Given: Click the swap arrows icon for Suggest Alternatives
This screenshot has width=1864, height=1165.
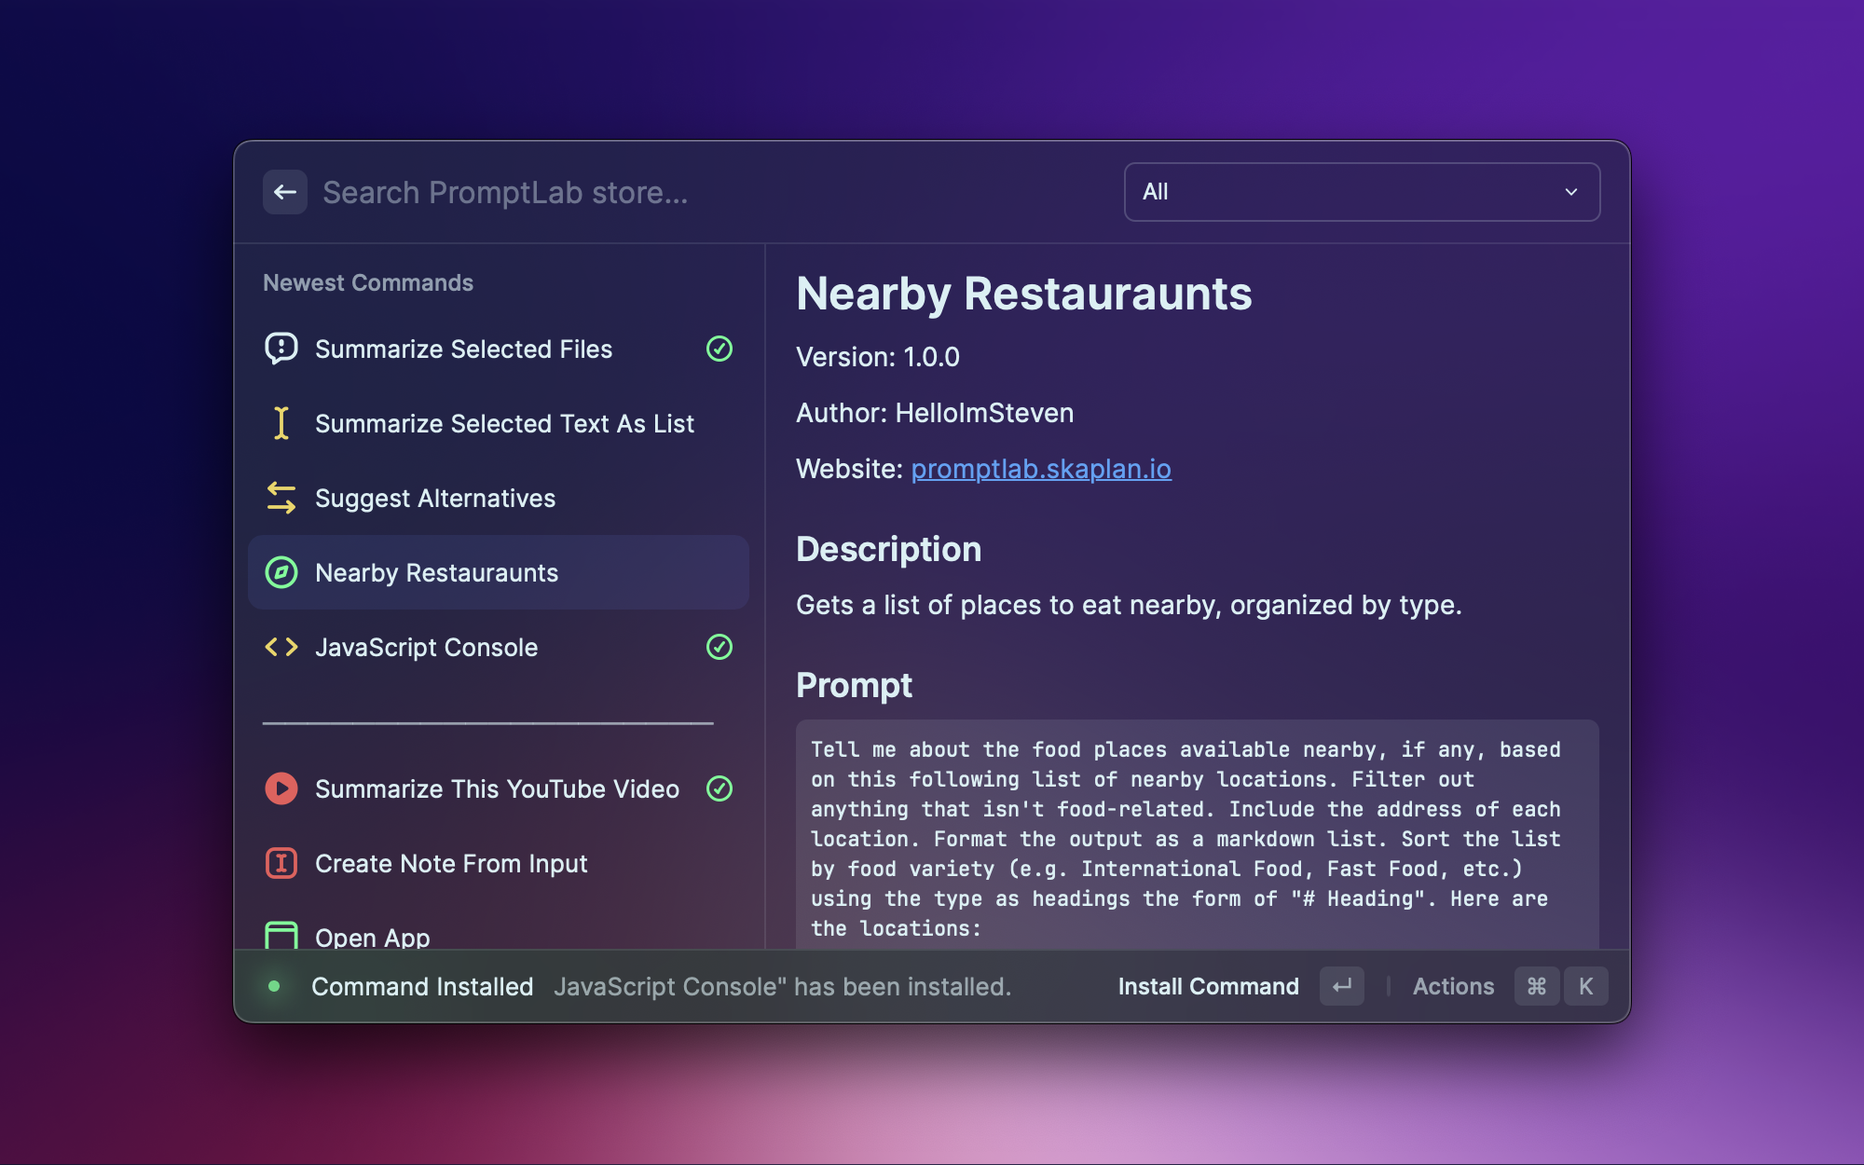Looking at the screenshot, I should (281, 498).
